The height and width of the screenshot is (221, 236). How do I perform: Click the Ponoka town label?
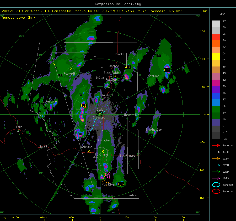[120, 54]
